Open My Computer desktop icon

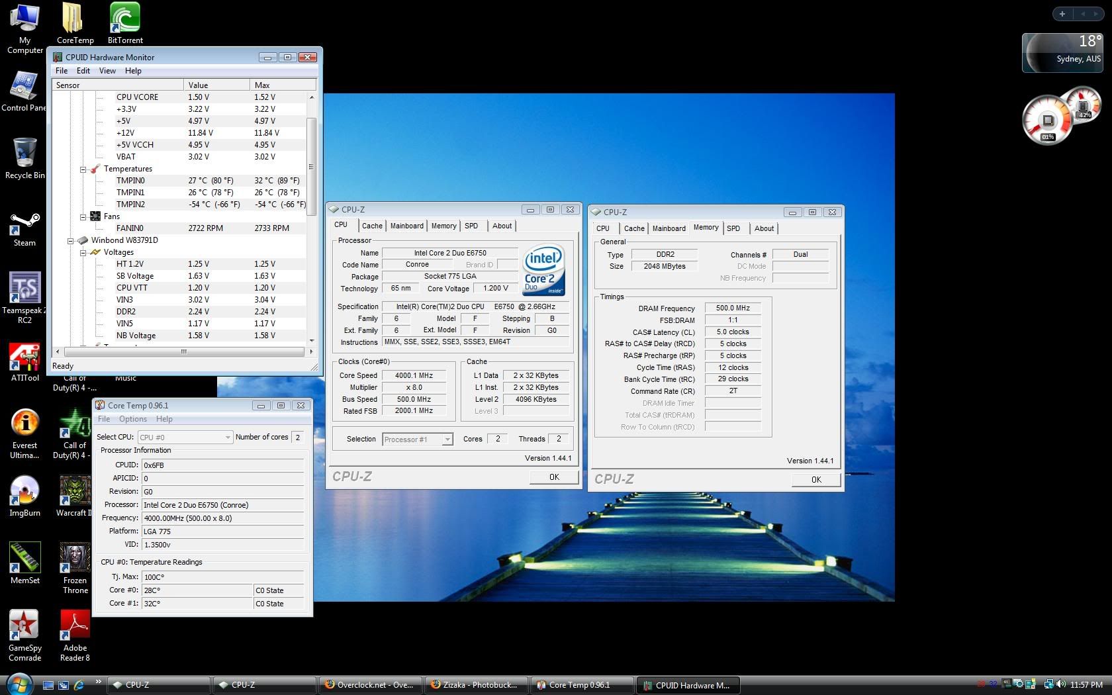[x=24, y=28]
